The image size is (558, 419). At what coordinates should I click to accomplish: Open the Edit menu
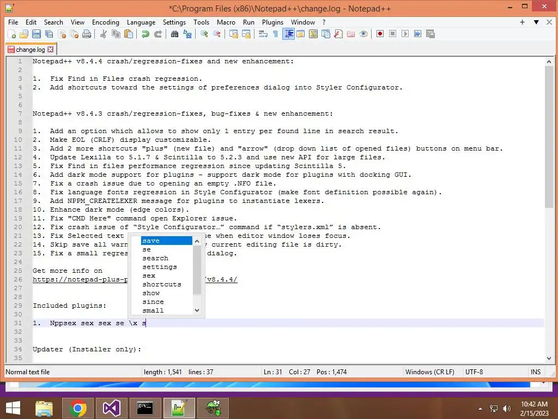31,22
